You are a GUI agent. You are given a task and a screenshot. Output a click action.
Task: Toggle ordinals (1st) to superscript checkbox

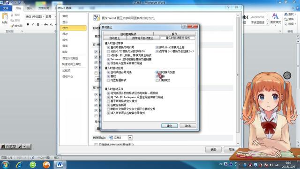pos(157,47)
